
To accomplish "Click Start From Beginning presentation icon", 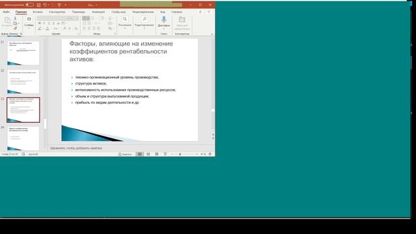I will click(59, 5).
